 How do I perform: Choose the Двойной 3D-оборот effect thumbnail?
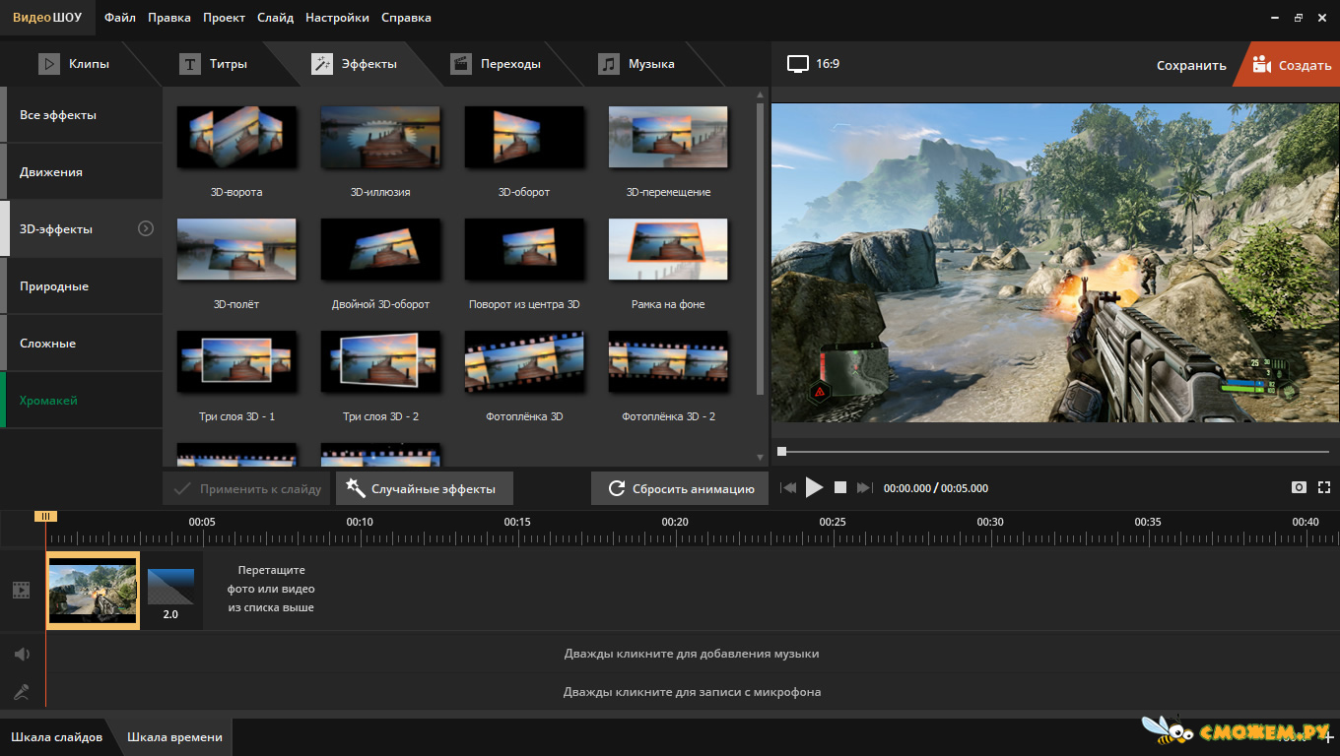(x=380, y=249)
